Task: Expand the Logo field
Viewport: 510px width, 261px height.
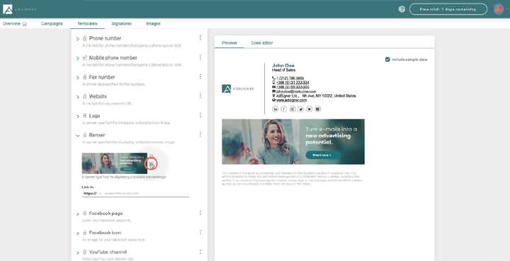Action: point(78,117)
